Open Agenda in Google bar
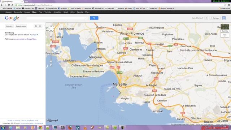 pos(80,12)
